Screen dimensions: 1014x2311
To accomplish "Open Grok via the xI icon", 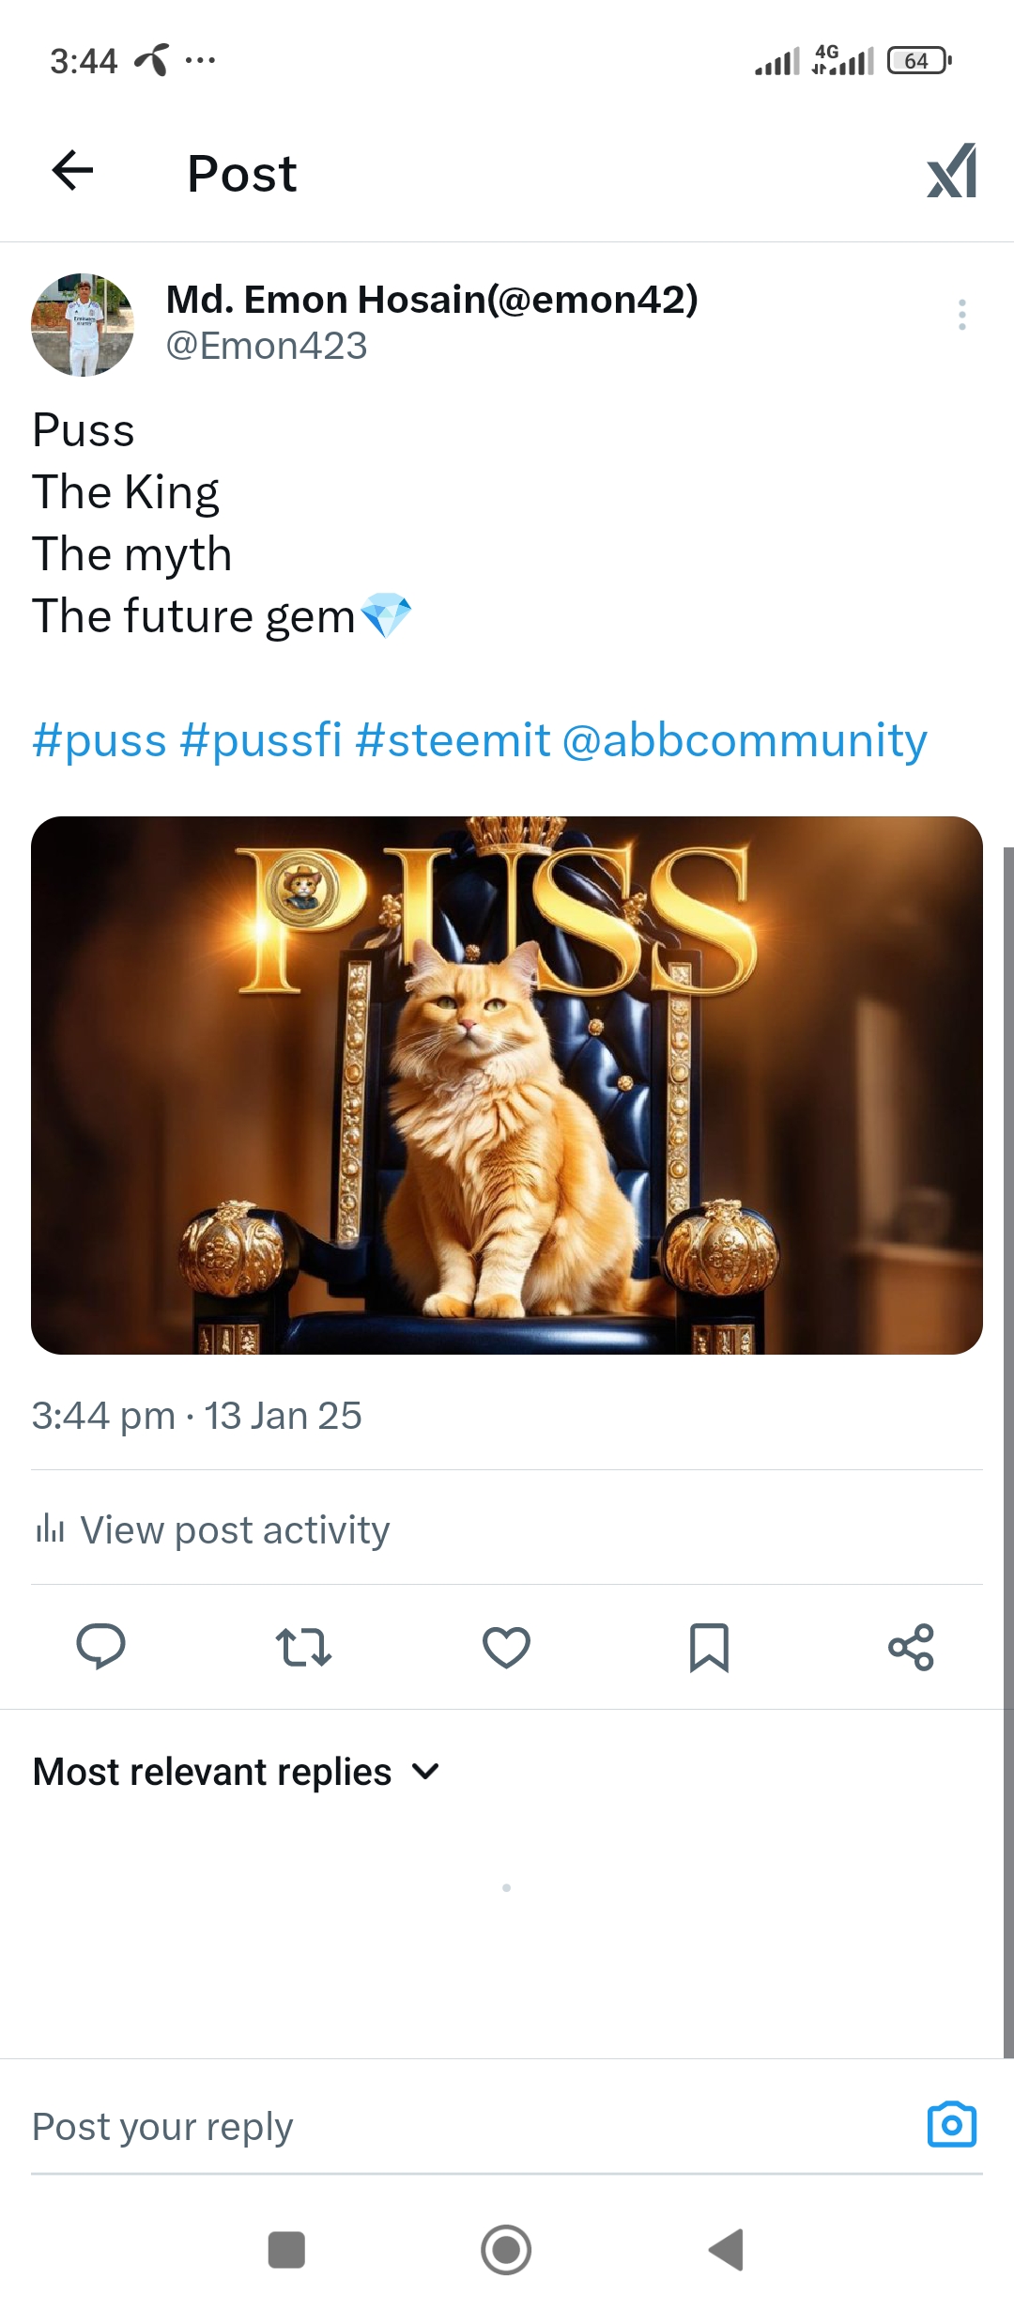I will [x=952, y=171].
